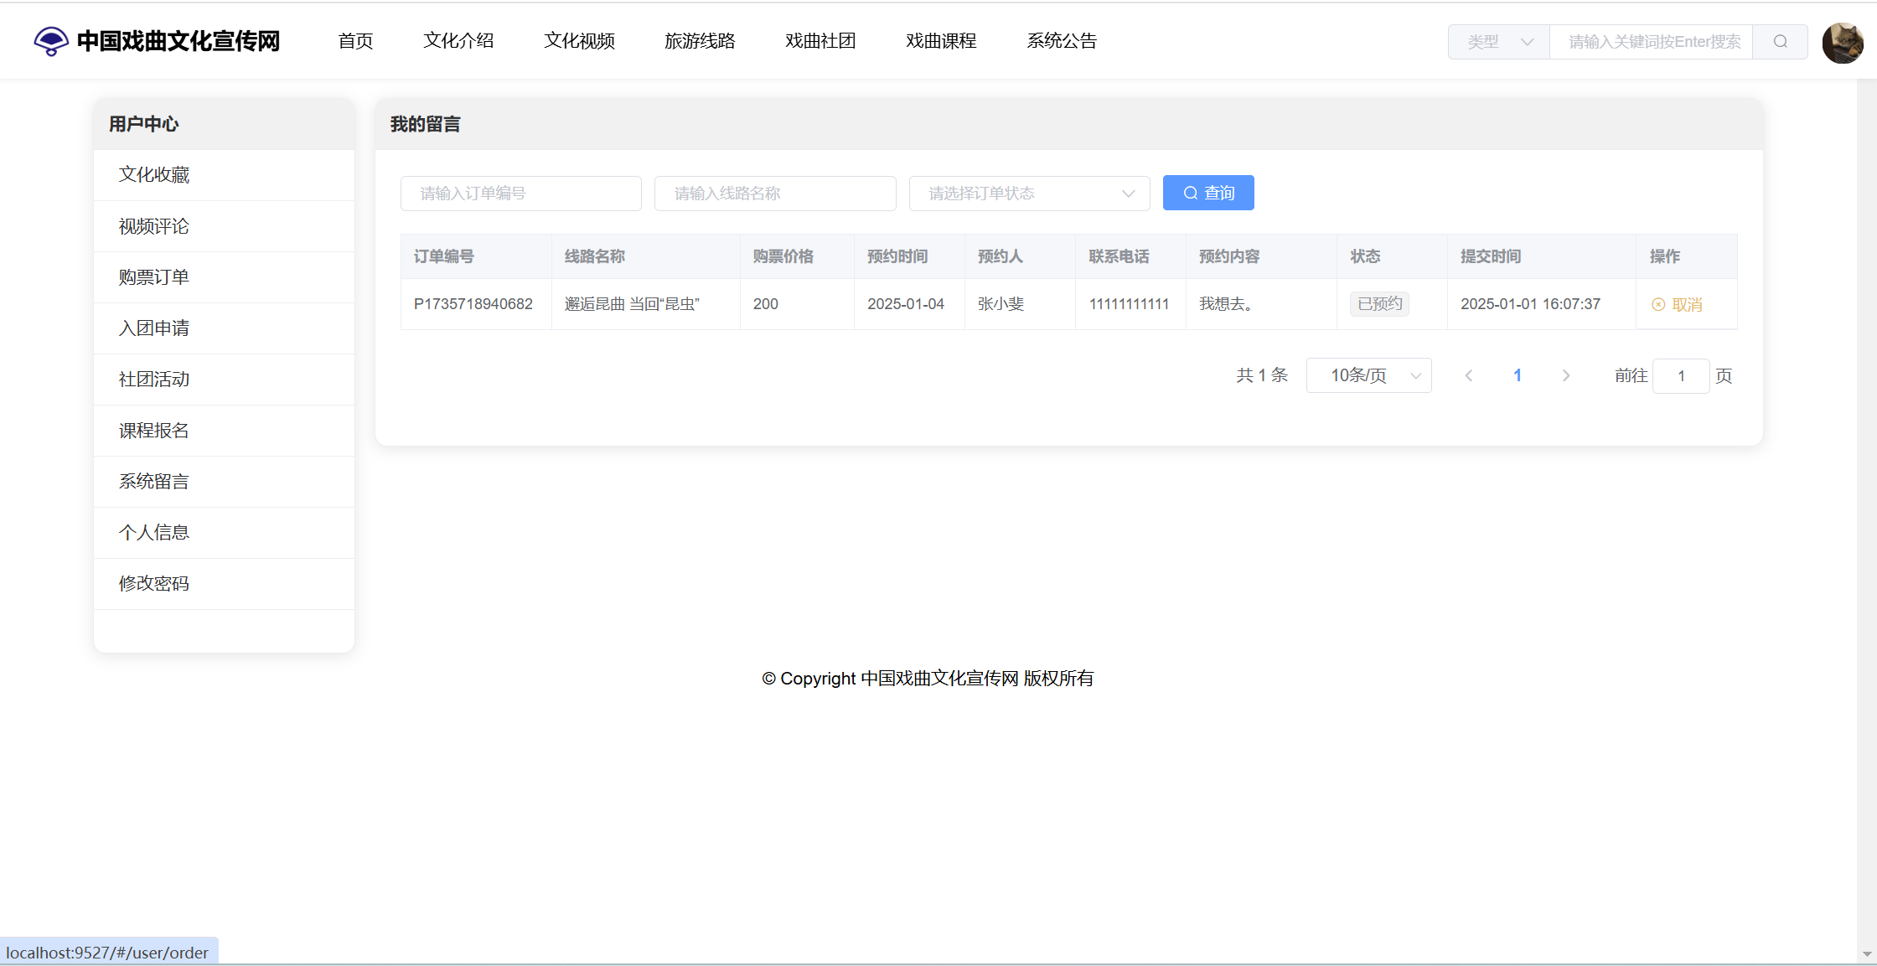
Task: Click the next page arrow in pagination
Action: [1565, 375]
